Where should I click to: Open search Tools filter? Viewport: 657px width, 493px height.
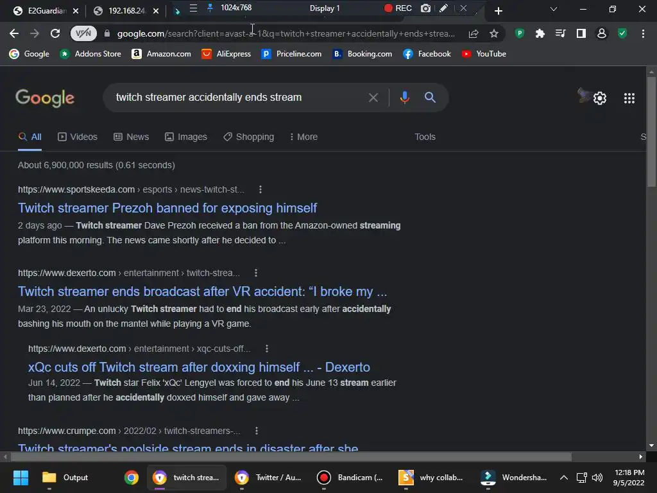click(425, 137)
